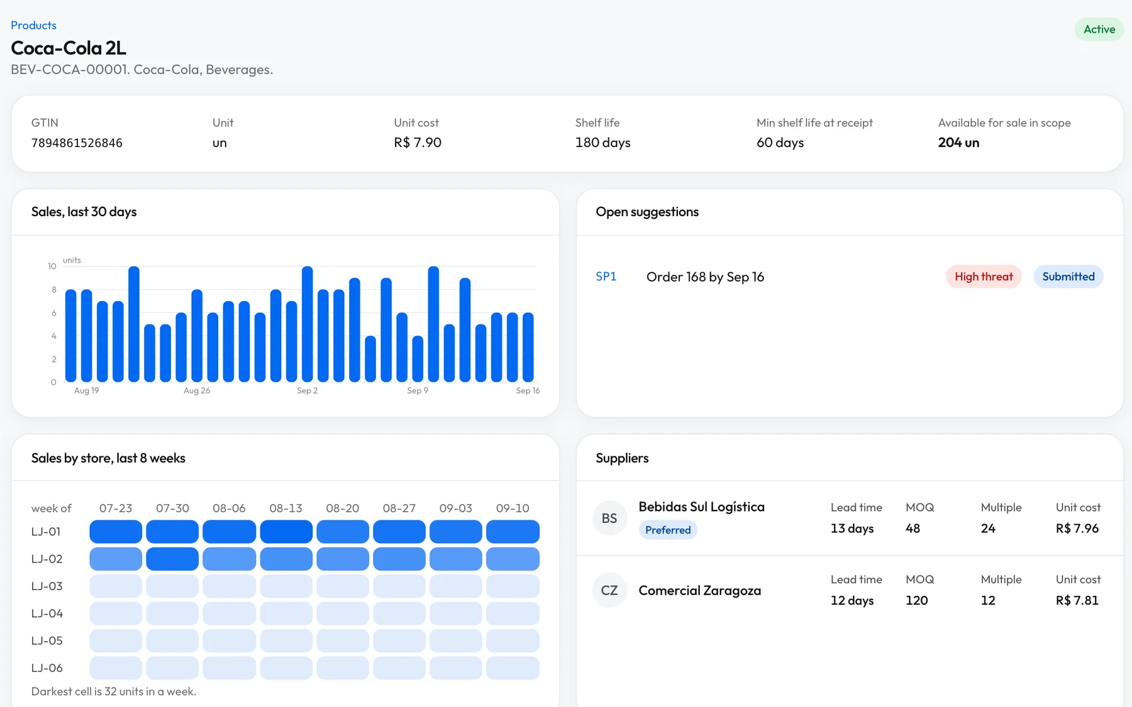Open the SP1 suggestion link

coord(606,277)
